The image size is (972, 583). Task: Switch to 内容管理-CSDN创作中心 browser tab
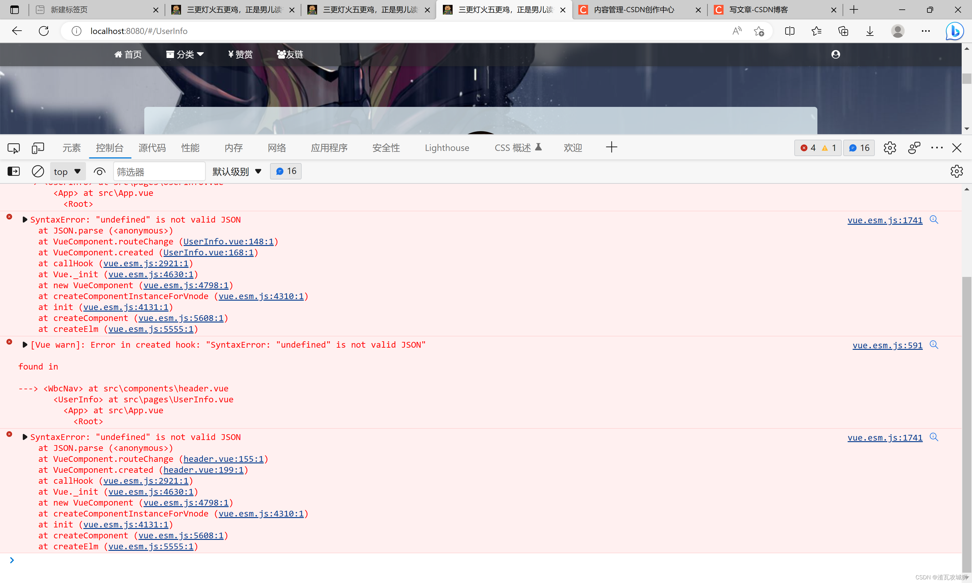point(640,10)
